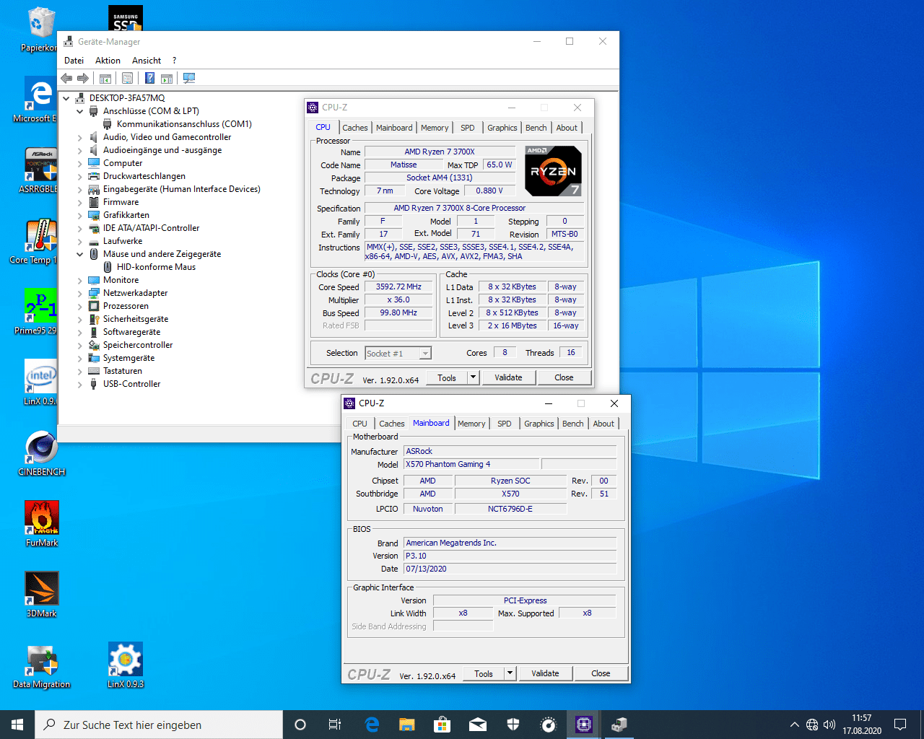The height and width of the screenshot is (739, 924).
Task: Click AMD Ryzen 7 3700X name field
Action: point(439,152)
